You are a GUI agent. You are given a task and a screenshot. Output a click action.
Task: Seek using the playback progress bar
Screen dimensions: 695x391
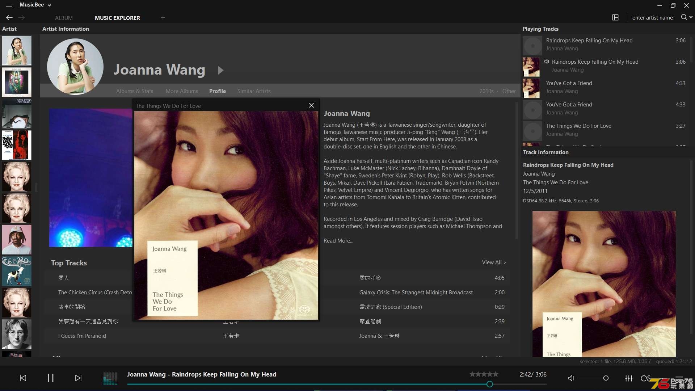click(337, 384)
